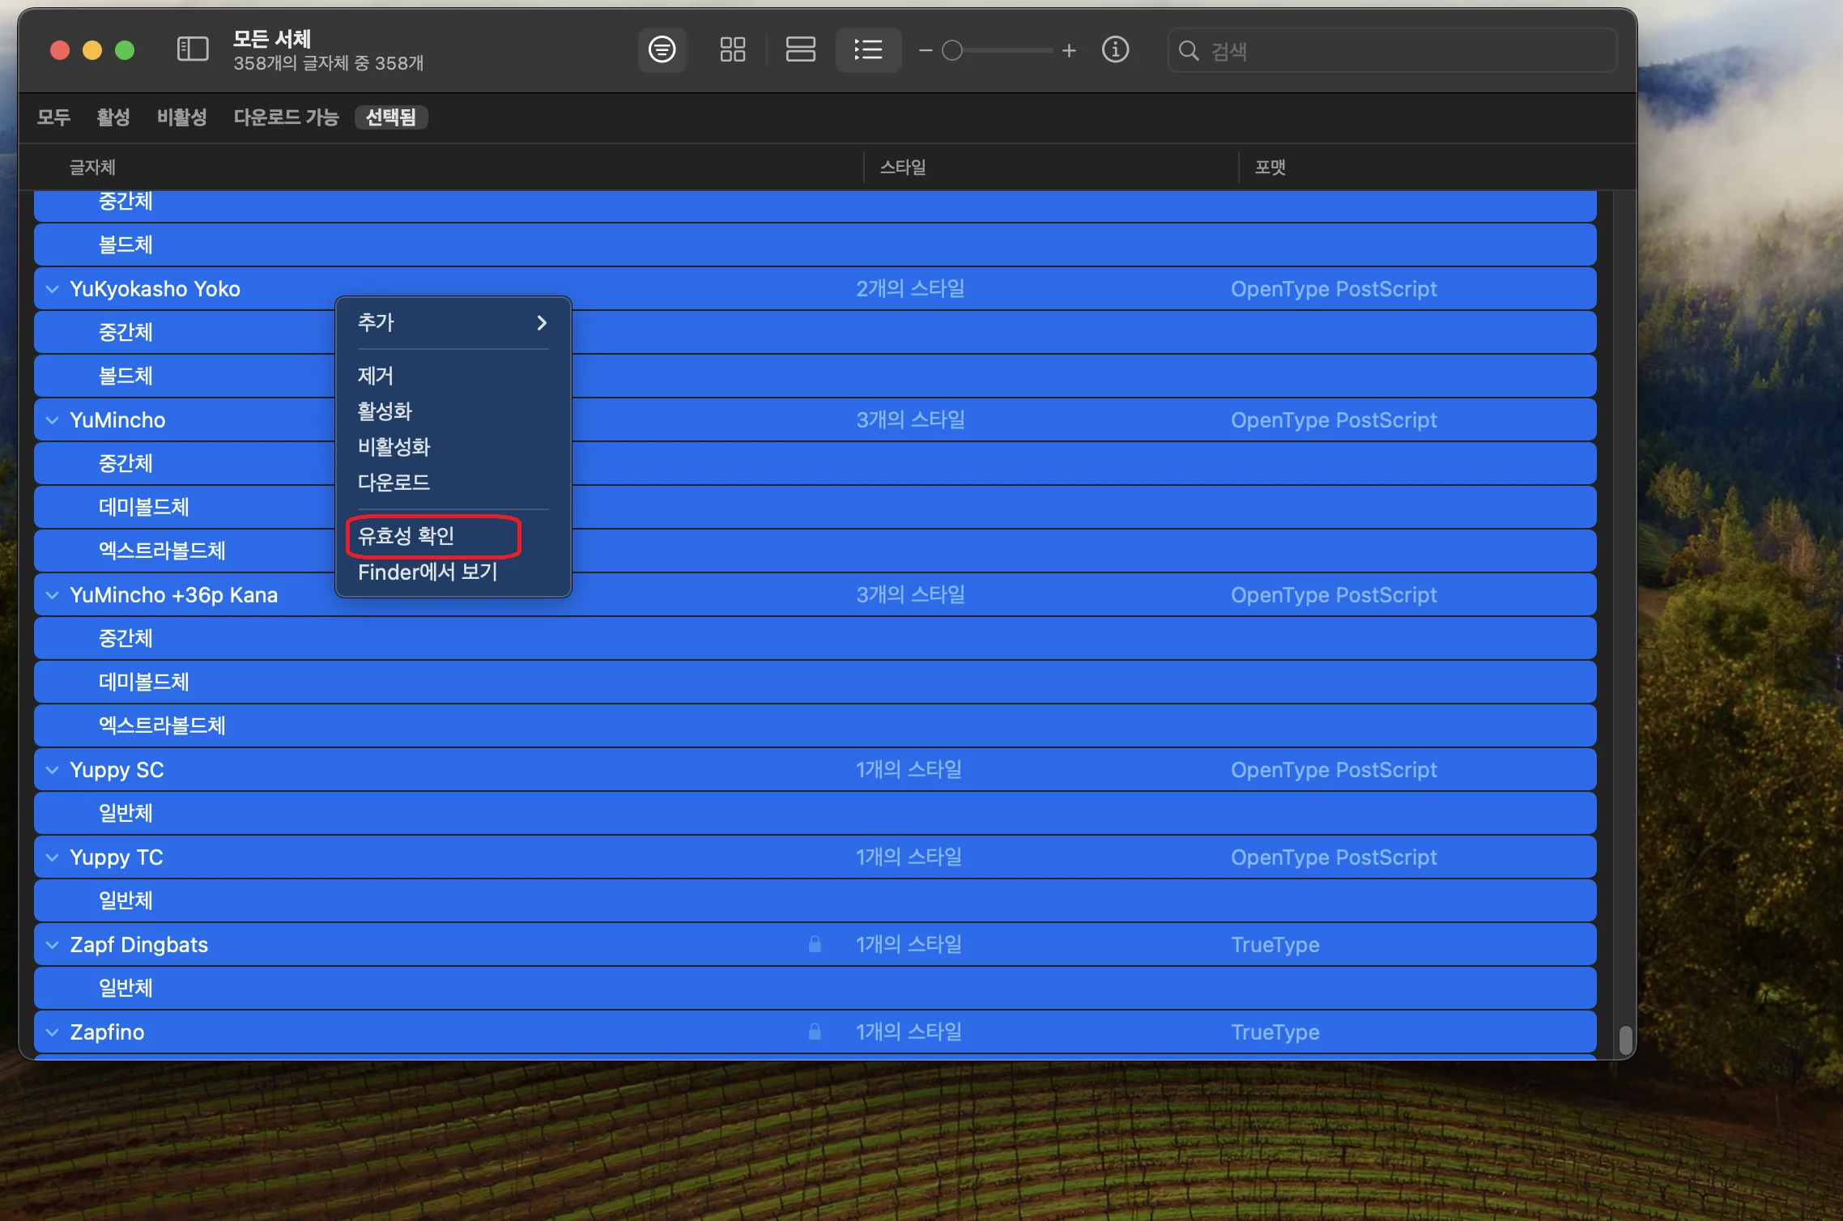Image resolution: width=1843 pixels, height=1221 pixels.
Task: Select the 활성 filter
Action: (113, 117)
